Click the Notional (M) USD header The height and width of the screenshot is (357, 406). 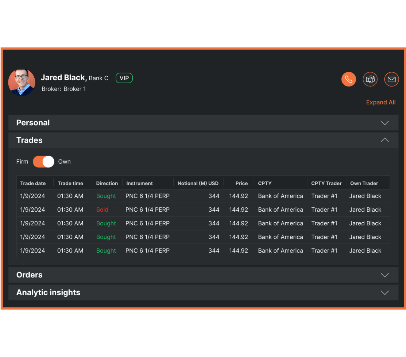198,183
